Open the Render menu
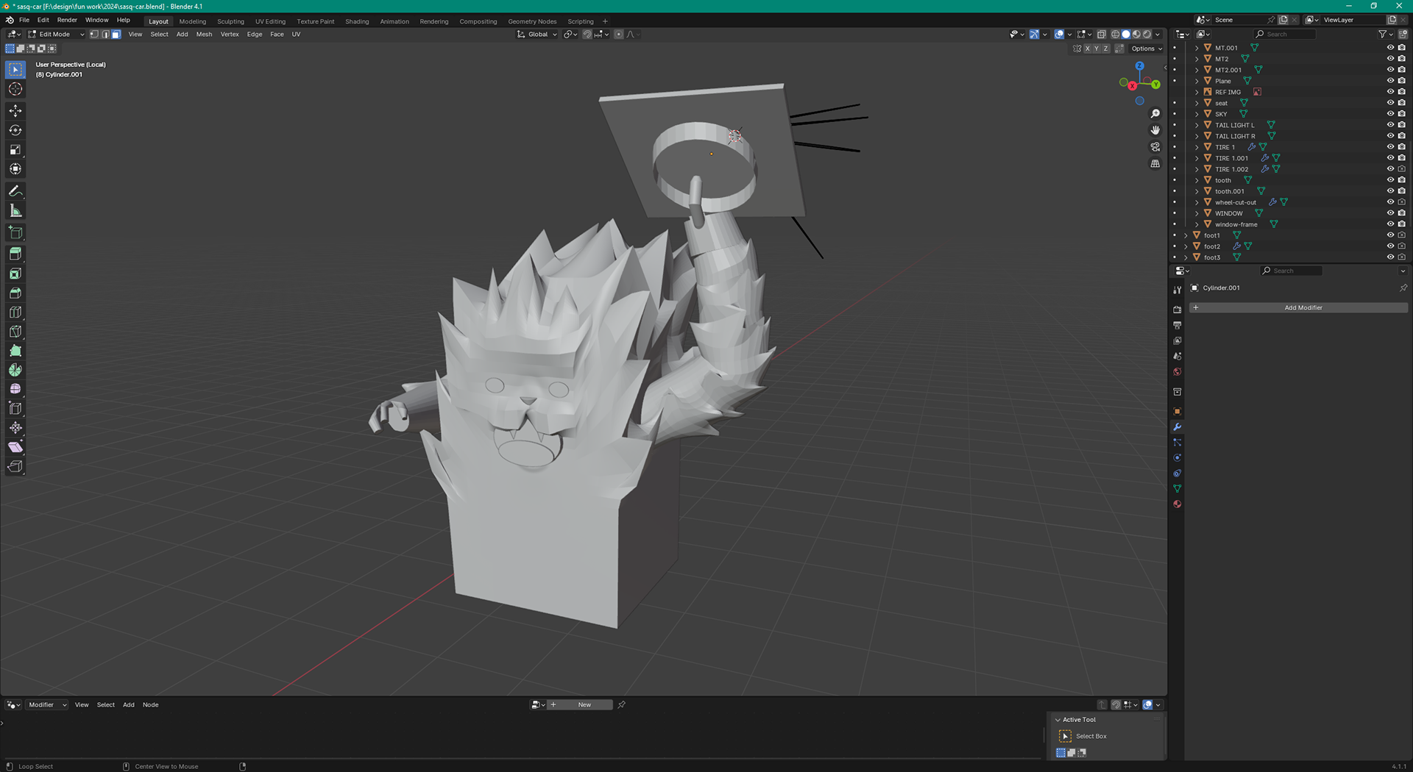1413x772 pixels. 67,21
